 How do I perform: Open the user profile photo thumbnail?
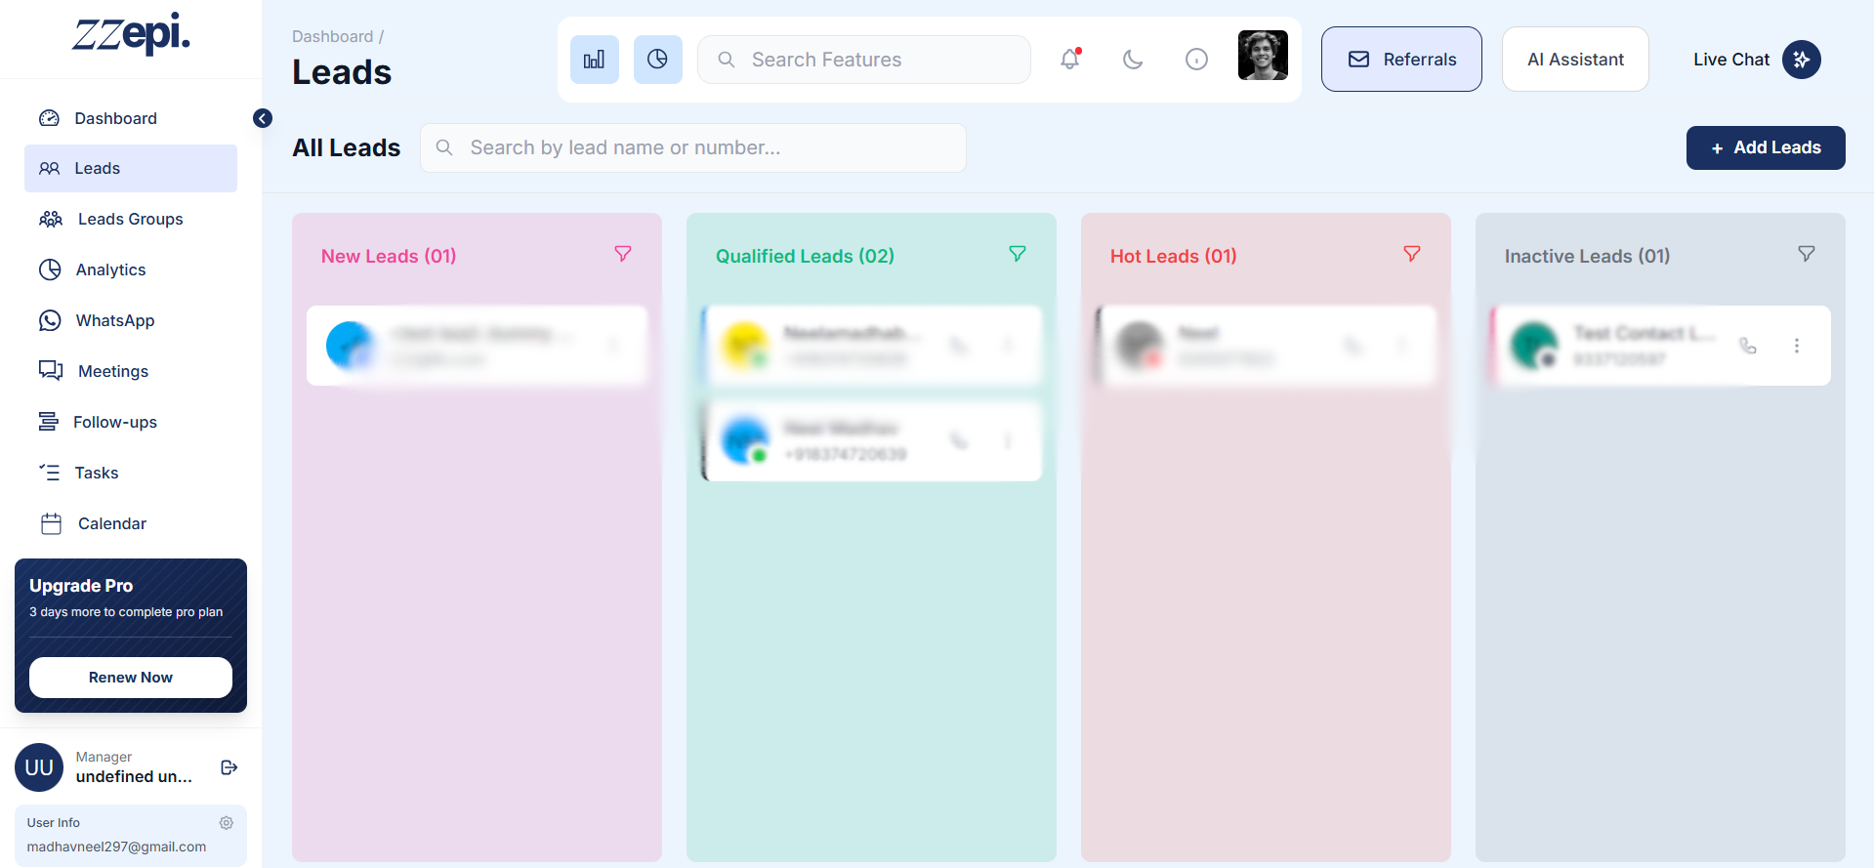click(1263, 56)
